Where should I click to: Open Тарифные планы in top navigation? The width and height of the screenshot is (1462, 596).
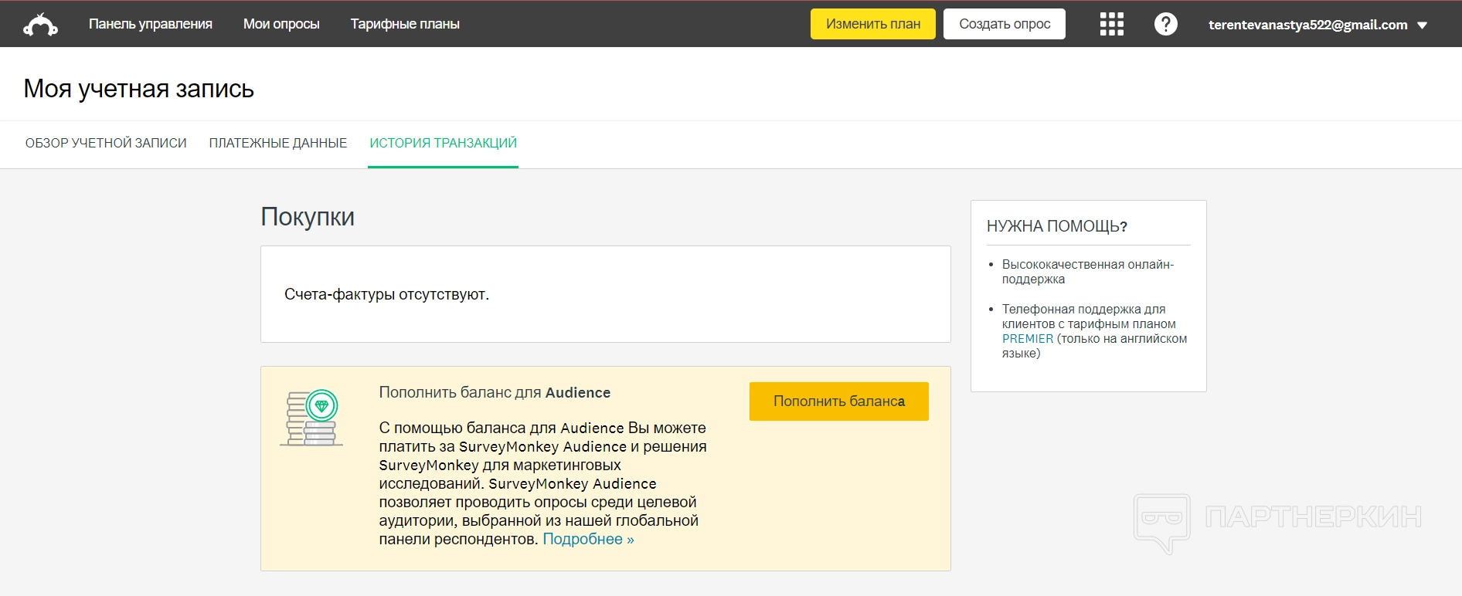[x=405, y=24]
